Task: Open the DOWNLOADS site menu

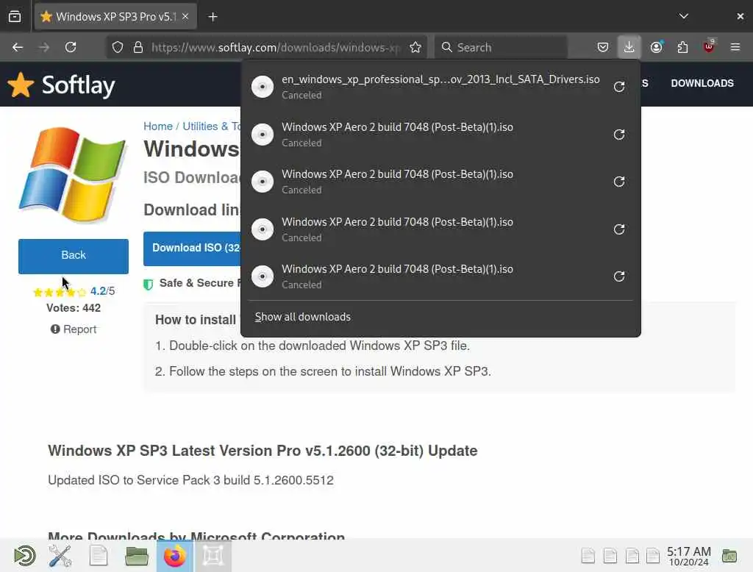Action: [x=702, y=83]
